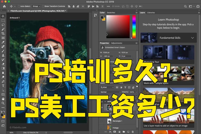Select the Brush tool

coord(3,51)
